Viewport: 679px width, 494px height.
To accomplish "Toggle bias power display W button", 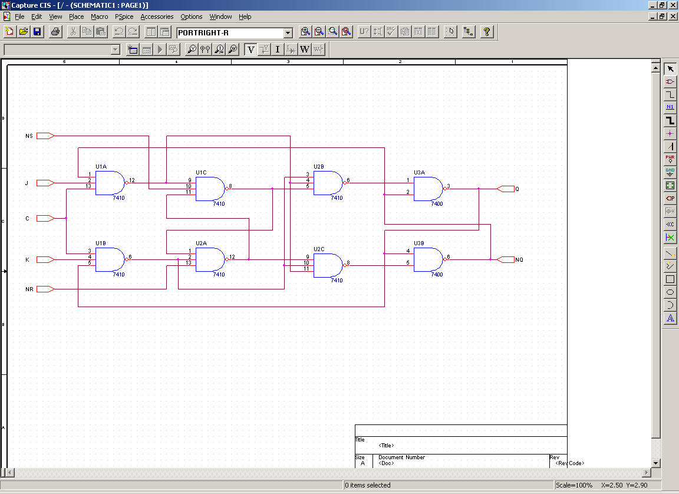I will click(305, 50).
